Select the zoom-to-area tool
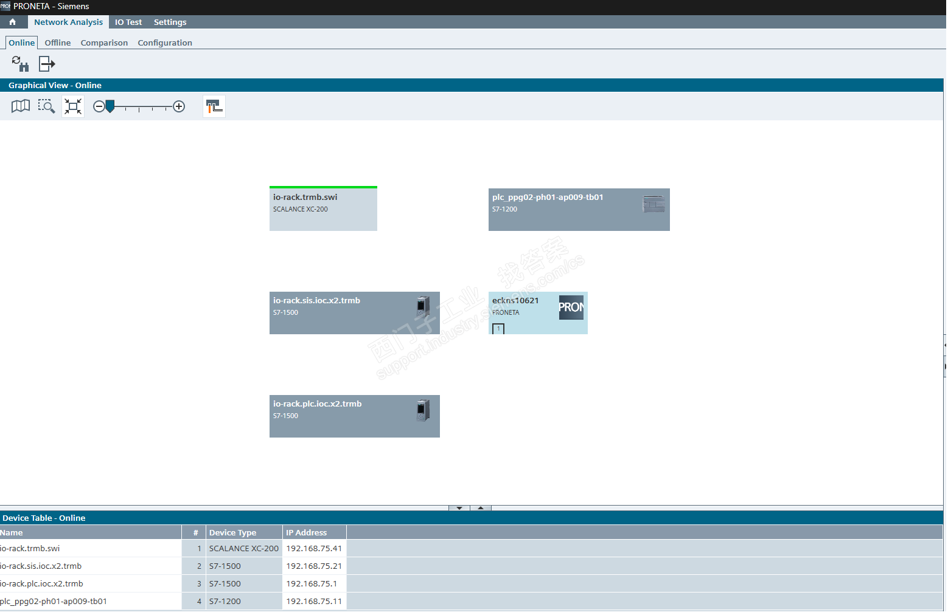 (x=46, y=106)
